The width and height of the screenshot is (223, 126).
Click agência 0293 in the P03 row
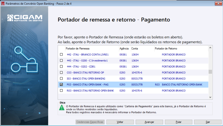(x=122, y=85)
